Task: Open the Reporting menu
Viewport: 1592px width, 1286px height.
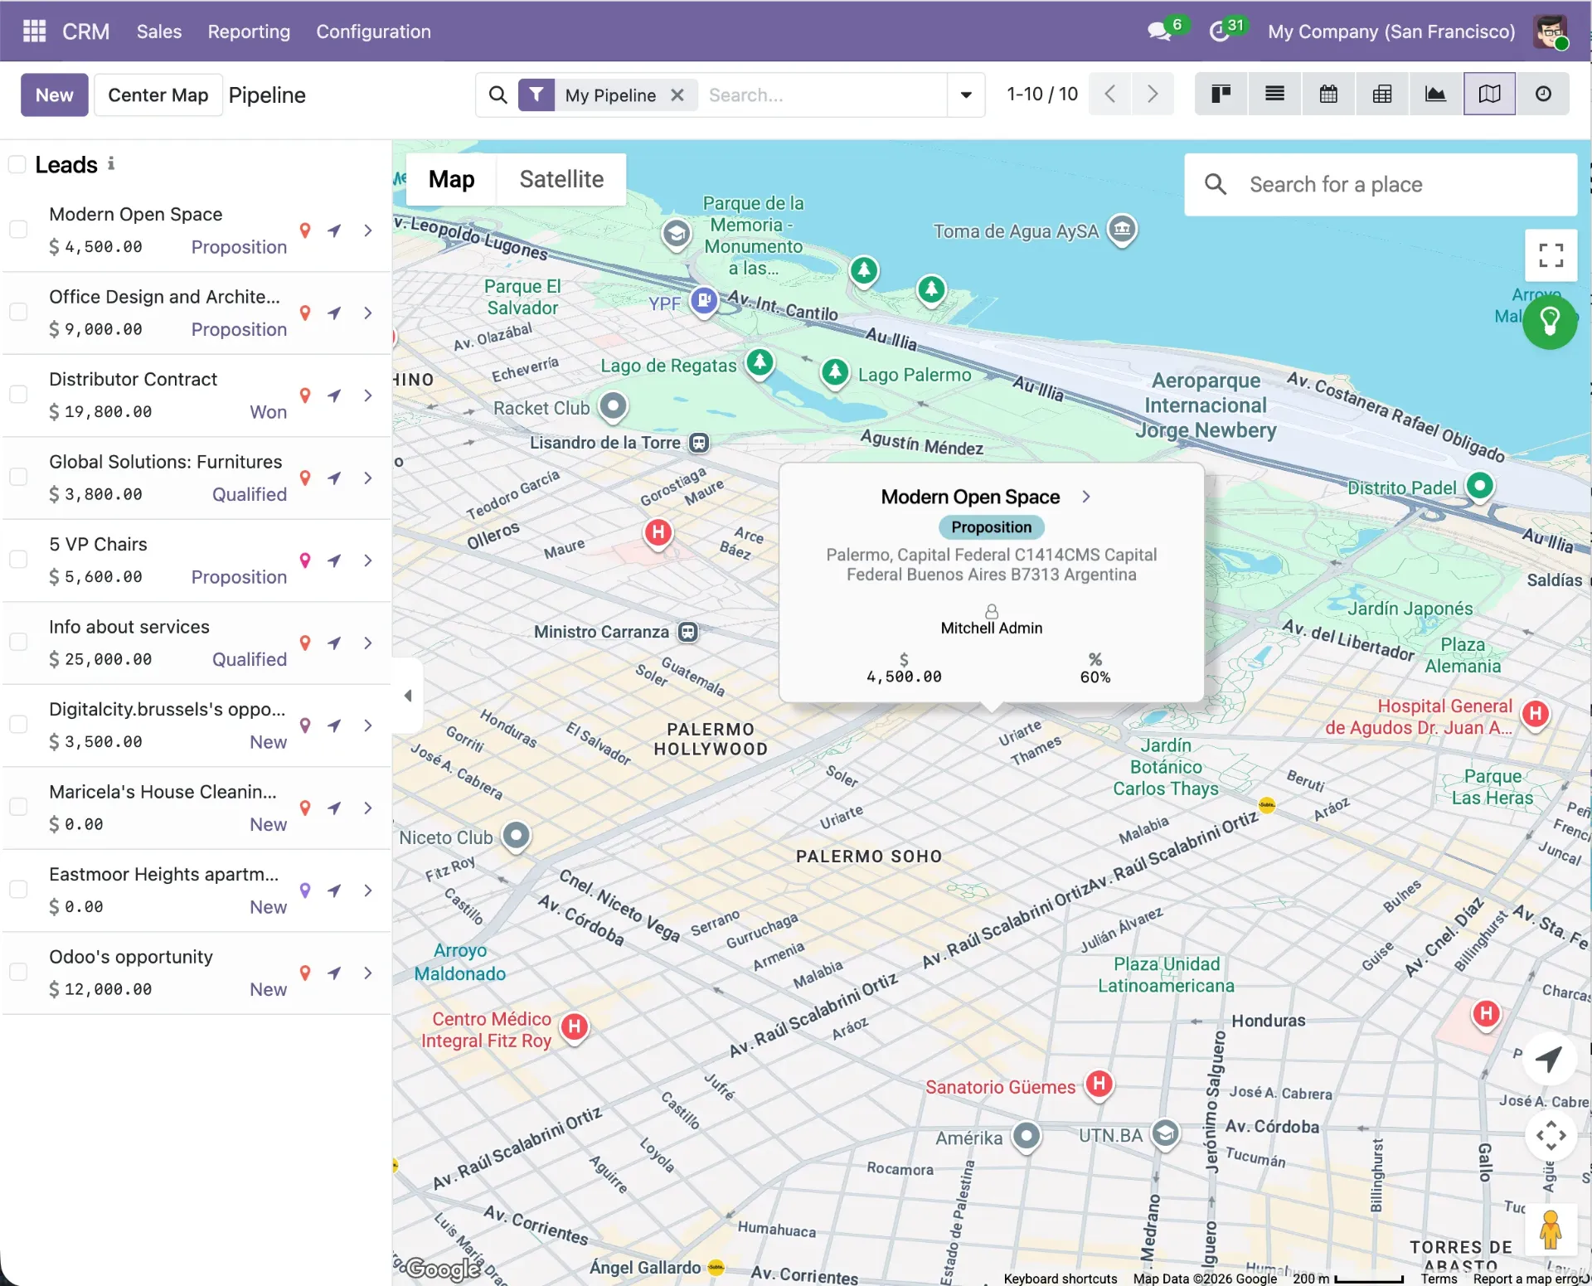Action: pyautogui.click(x=249, y=32)
